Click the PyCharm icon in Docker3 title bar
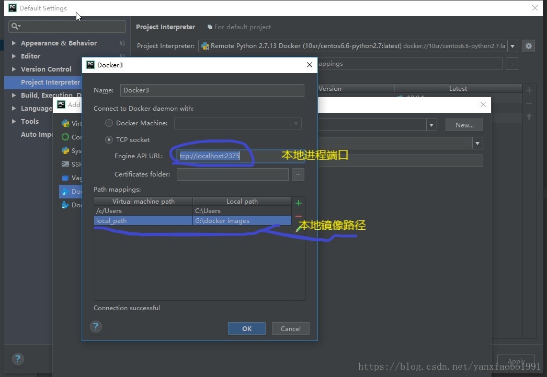This screenshot has width=547, height=377. click(90, 65)
